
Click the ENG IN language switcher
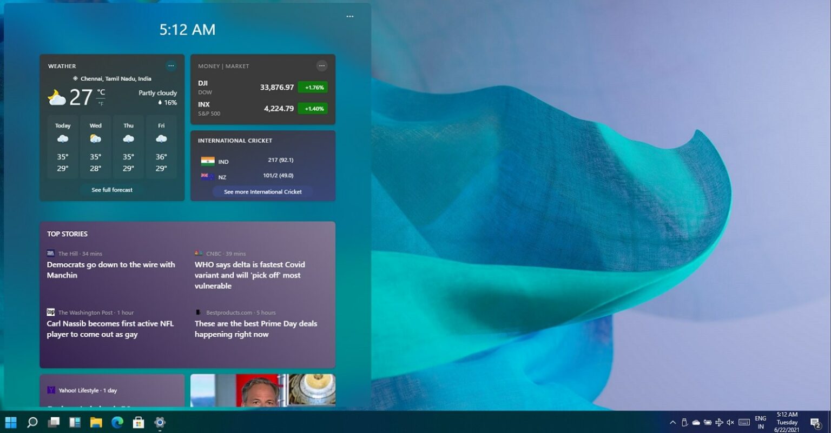[x=761, y=422]
